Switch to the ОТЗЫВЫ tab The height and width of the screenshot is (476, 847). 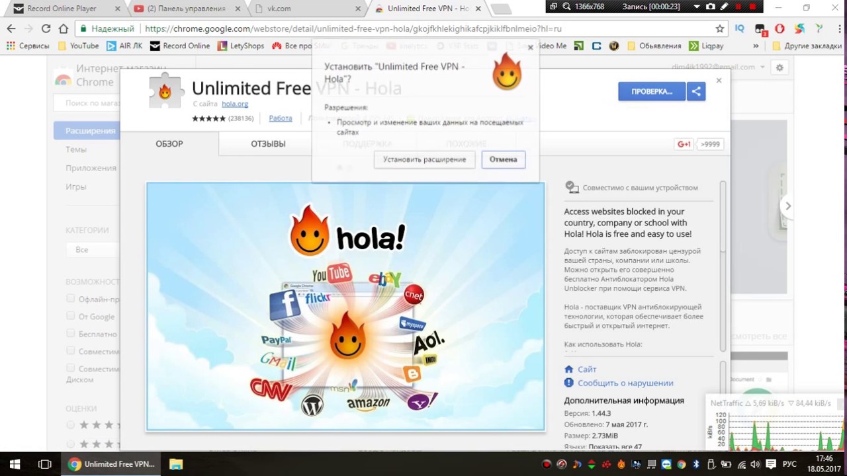[x=268, y=143]
